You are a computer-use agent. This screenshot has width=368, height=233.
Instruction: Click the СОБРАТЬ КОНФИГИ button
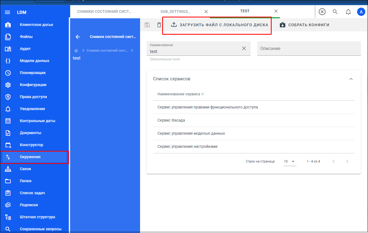click(305, 25)
